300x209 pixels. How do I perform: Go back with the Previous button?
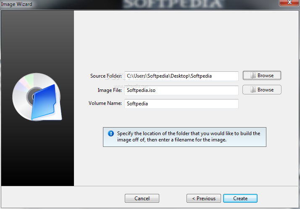click(x=203, y=199)
